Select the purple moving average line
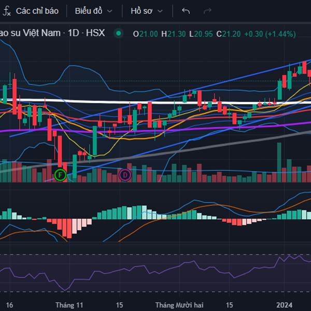 click(x=178, y=130)
